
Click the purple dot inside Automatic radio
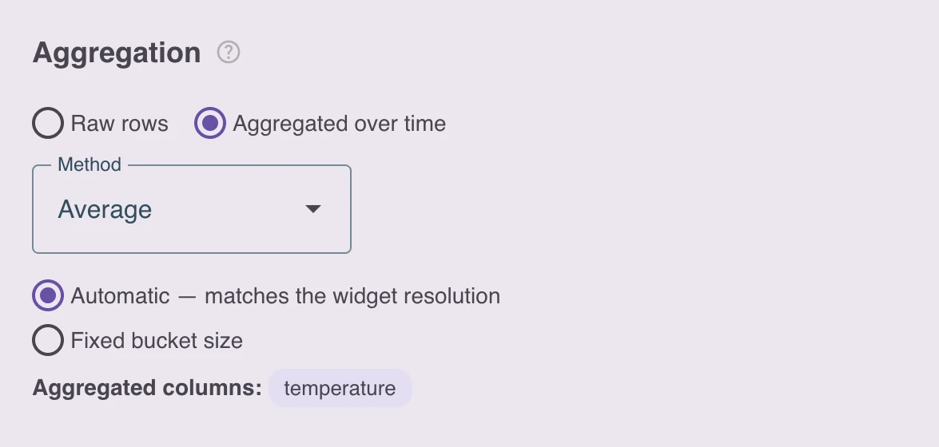coord(48,295)
